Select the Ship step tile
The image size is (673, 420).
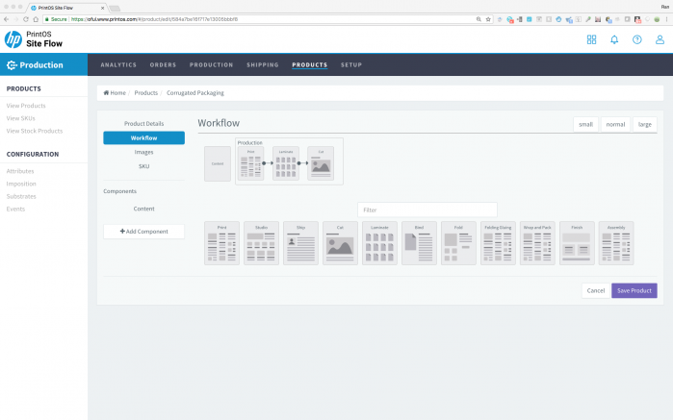click(300, 243)
